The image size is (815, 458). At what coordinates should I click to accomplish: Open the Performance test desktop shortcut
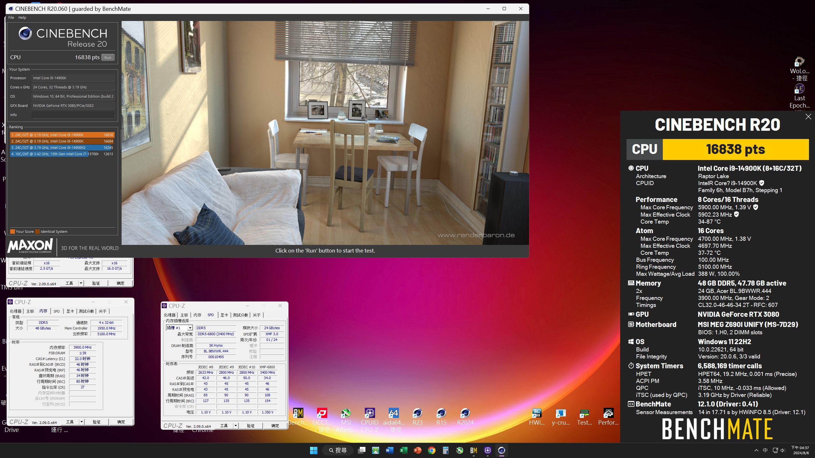click(x=608, y=417)
